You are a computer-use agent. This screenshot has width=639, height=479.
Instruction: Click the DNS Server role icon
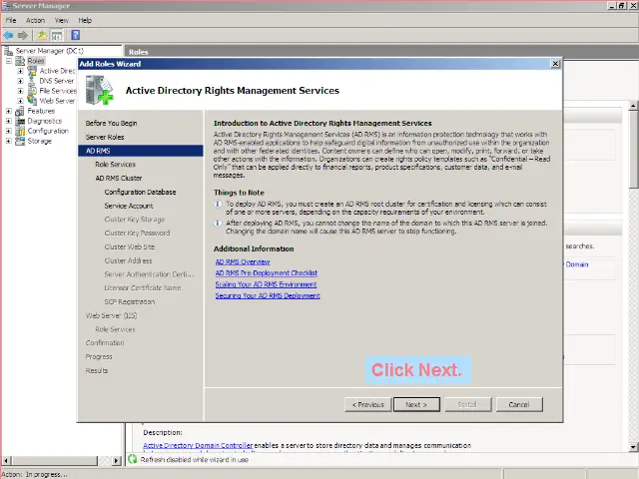[32, 81]
